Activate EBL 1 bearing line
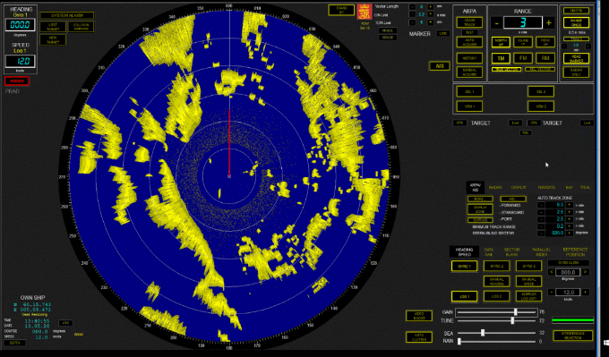This screenshot has height=357, width=609. 469,91
